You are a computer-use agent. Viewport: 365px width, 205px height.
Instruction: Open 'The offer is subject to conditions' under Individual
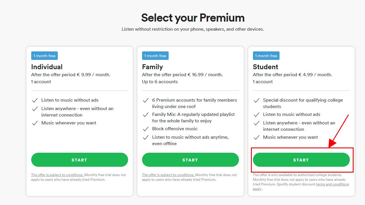57,175
